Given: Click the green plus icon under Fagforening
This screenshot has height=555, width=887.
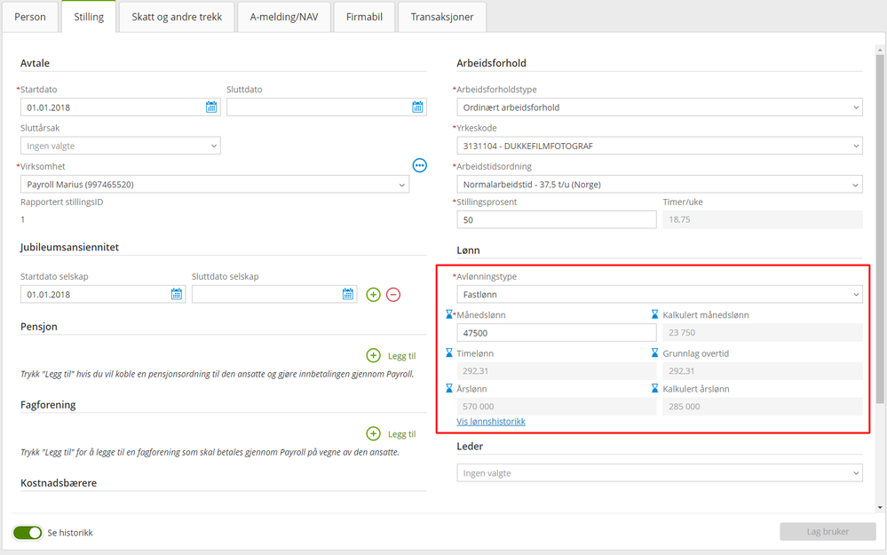Looking at the screenshot, I should pos(373,433).
